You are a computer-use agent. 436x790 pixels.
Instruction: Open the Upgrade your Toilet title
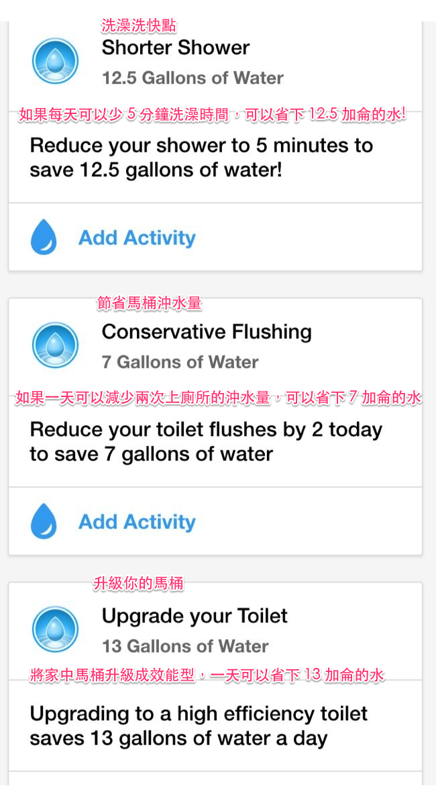195,616
